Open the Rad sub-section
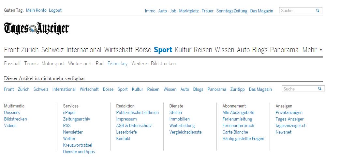340x162 pixels. [99, 64]
